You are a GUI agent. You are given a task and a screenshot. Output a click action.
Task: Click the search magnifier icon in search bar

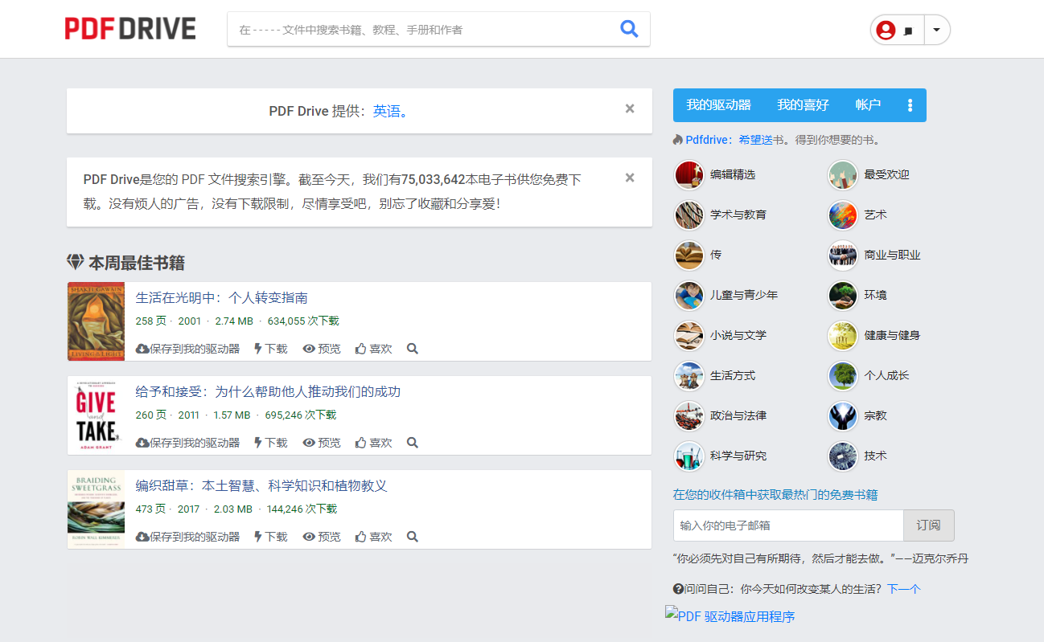click(x=630, y=28)
